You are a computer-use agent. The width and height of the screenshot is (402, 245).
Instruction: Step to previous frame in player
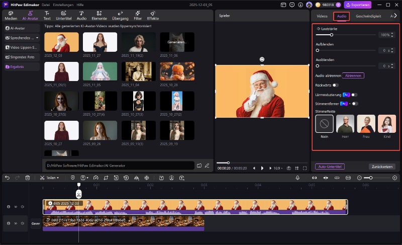tap(254, 169)
